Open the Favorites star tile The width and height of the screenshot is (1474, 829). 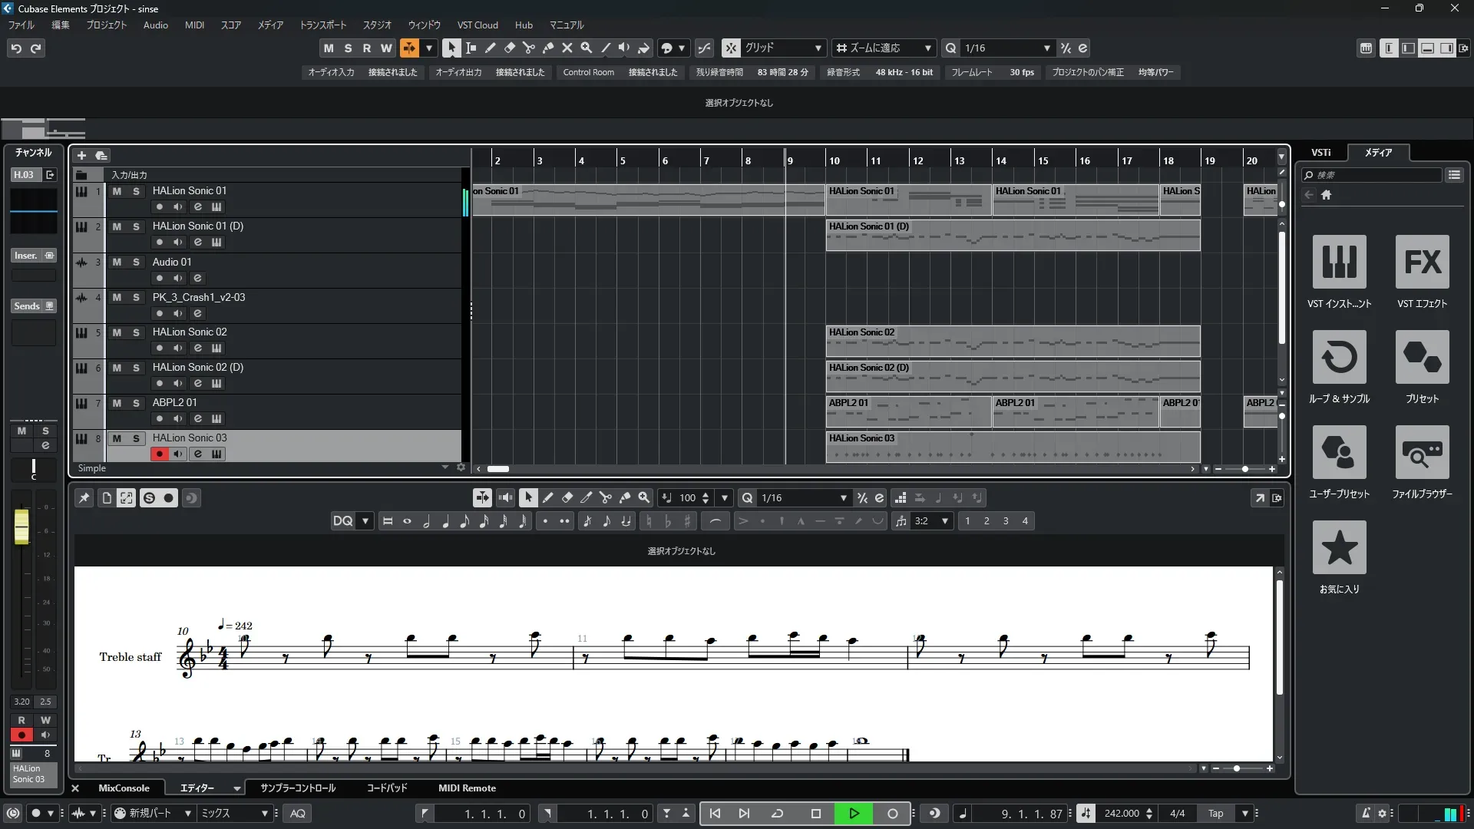coord(1339,547)
